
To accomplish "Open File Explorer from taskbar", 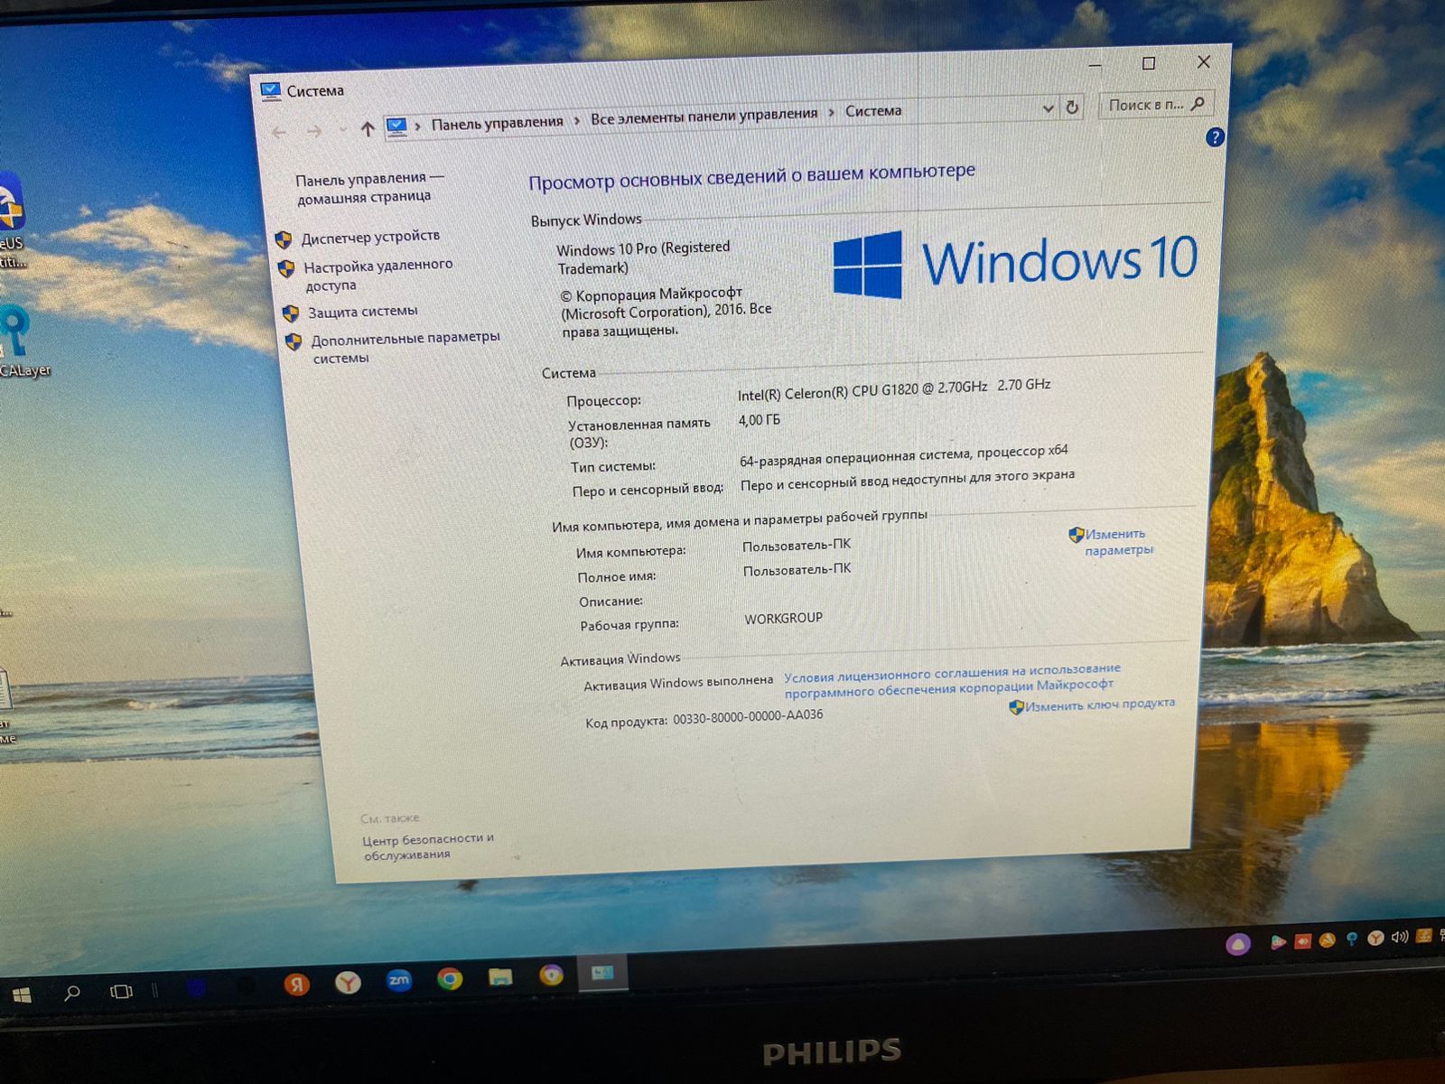I will click(500, 977).
